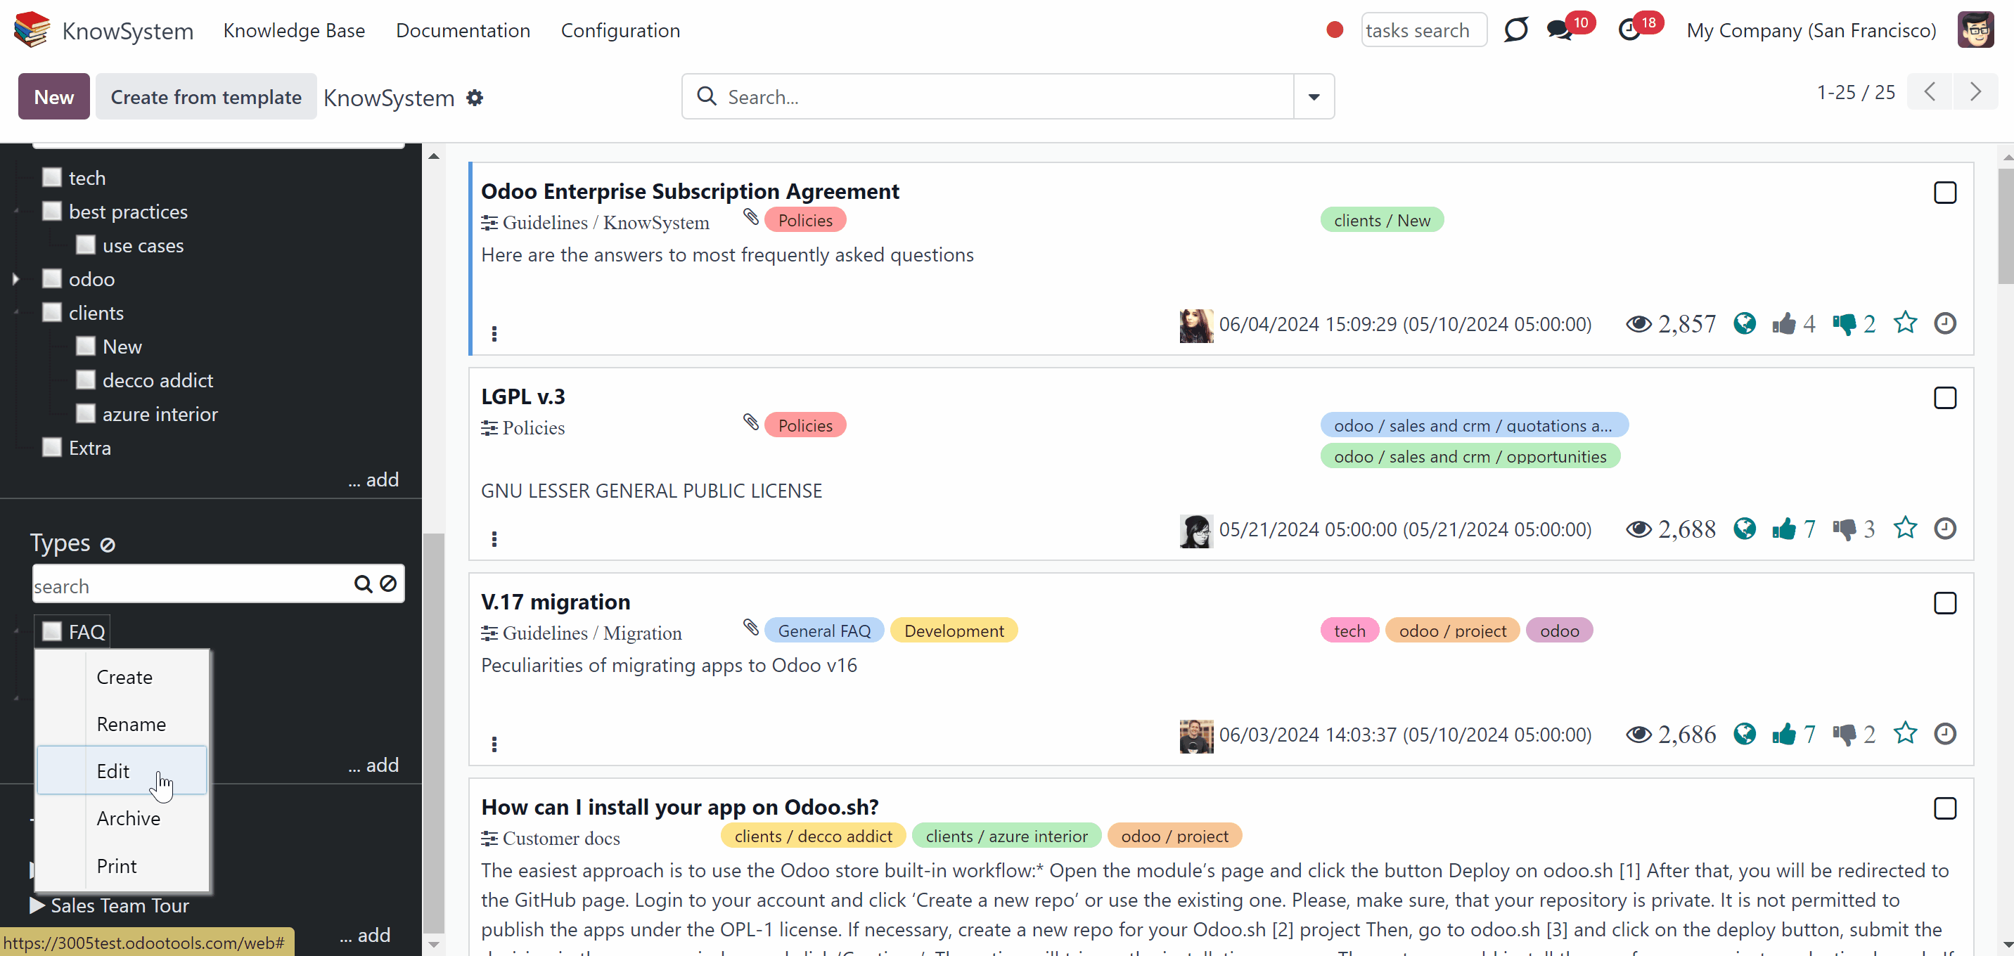Check the use cases tag
The width and height of the screenshot is (2014, 956).
85,245
